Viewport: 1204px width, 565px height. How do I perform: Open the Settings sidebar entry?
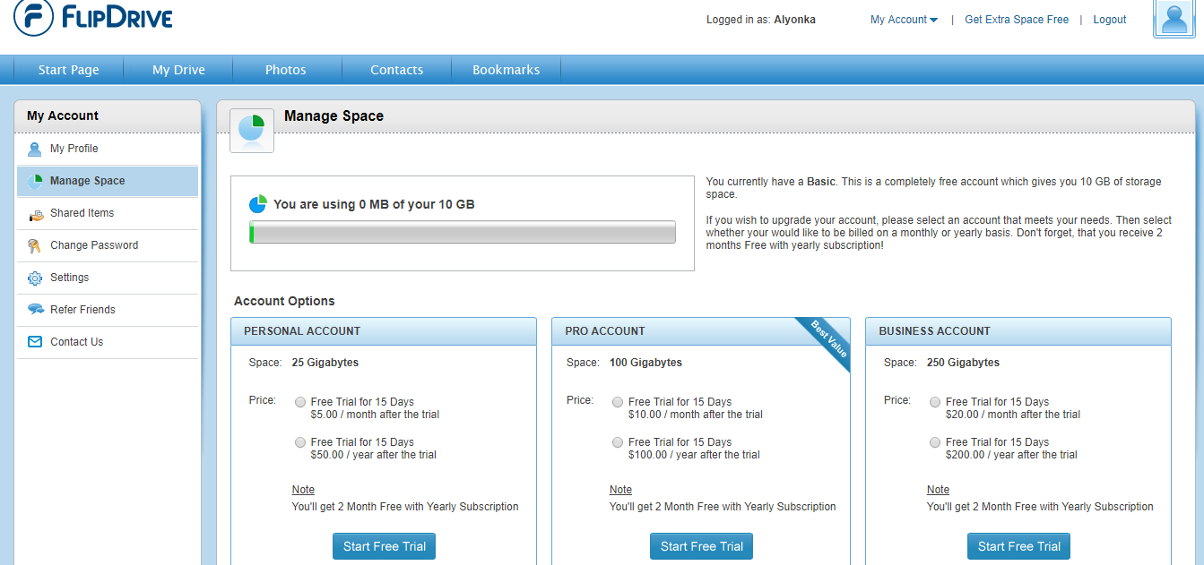(108, 278)
